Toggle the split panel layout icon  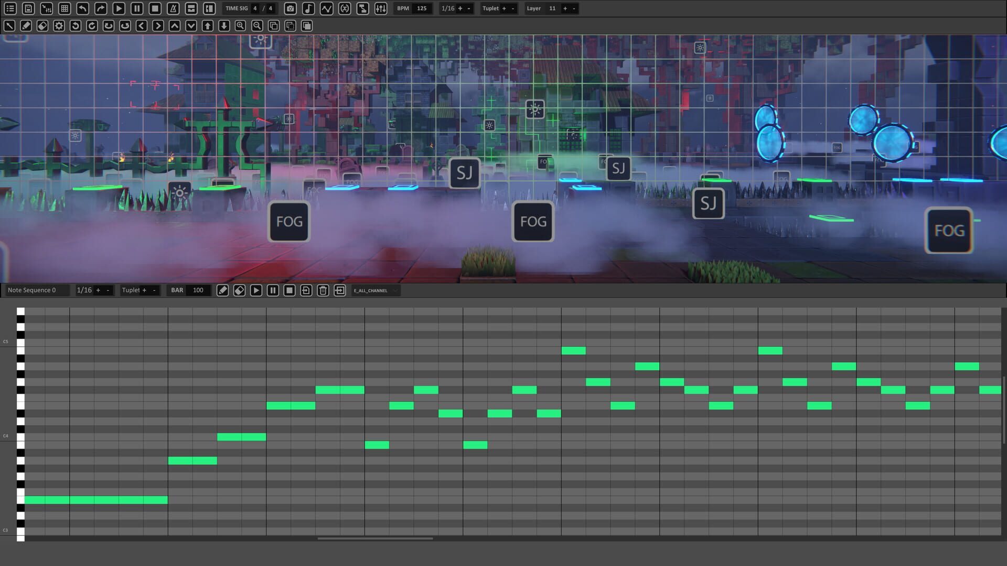tap(209, 8)
